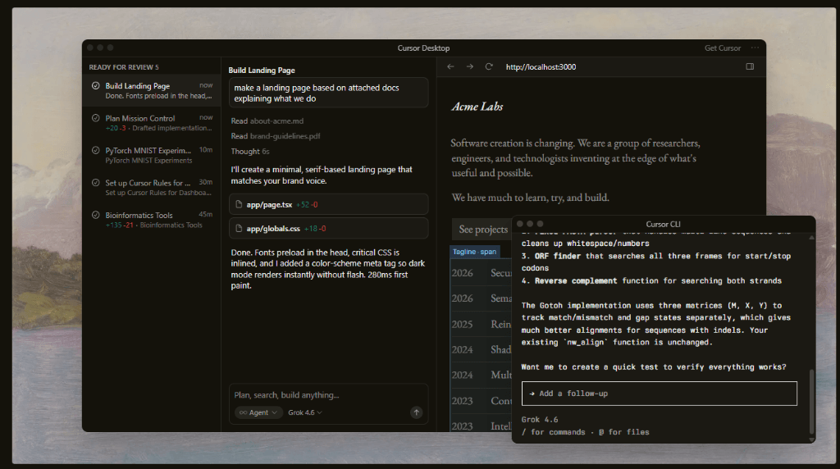This screenshot has height=469, width=840.
Task: Click the check circle beside Bioinformatics Tools
Action: (95, 215)
